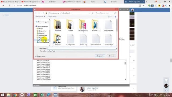Viewport: 172px width, 97px height.
Task: Switch to the Диалоги browser tab
Action: click(x=114, y=2)
